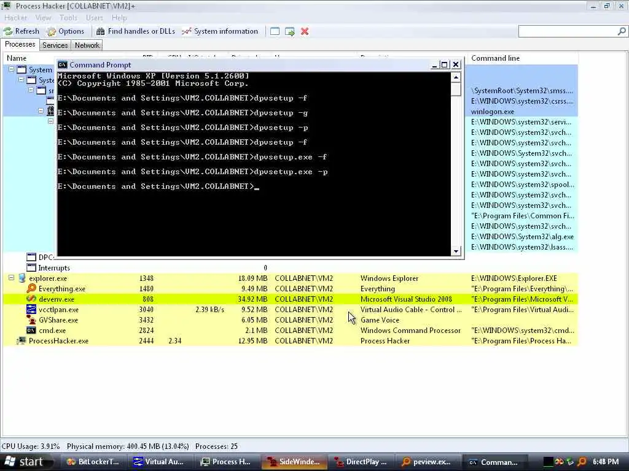Click the Interrupts row icon
The height and width of the screenshot is (471, 629).
(31, 267)
